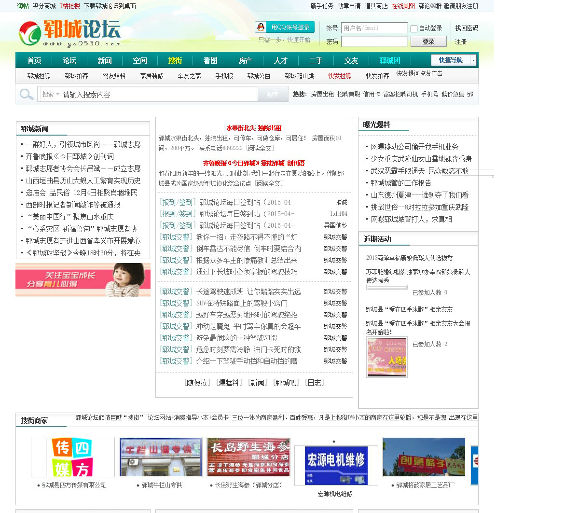579x513 pixels.
Task: Open the 首页 navigation tab
Action: [x=34, y=60]
